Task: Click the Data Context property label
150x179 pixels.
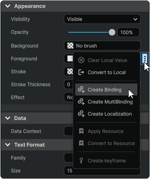Action: [x=26, y=131]
